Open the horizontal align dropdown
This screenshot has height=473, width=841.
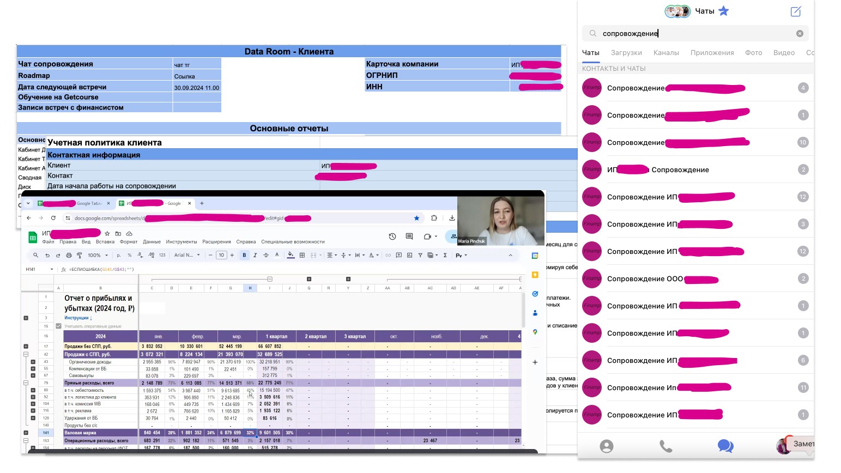(x=331, y=255)
